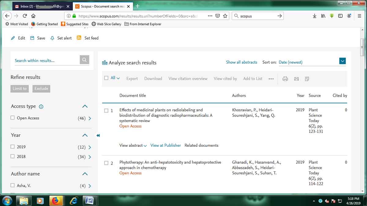Expand View abstract for the first result

point(133,145)
